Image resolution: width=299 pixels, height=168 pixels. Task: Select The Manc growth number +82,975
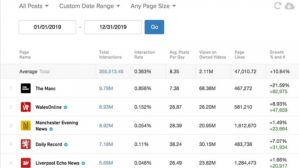click(278, 91)
